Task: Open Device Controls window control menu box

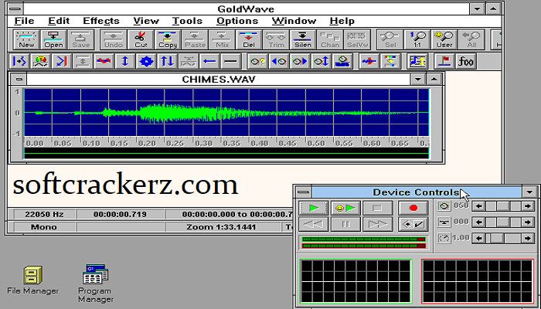Action: (303, 192)
